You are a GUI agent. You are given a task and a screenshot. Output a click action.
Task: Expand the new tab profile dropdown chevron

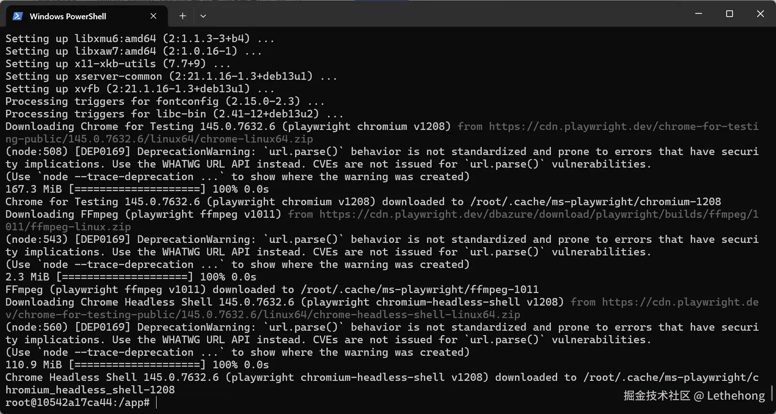click(x=203, y=16)
